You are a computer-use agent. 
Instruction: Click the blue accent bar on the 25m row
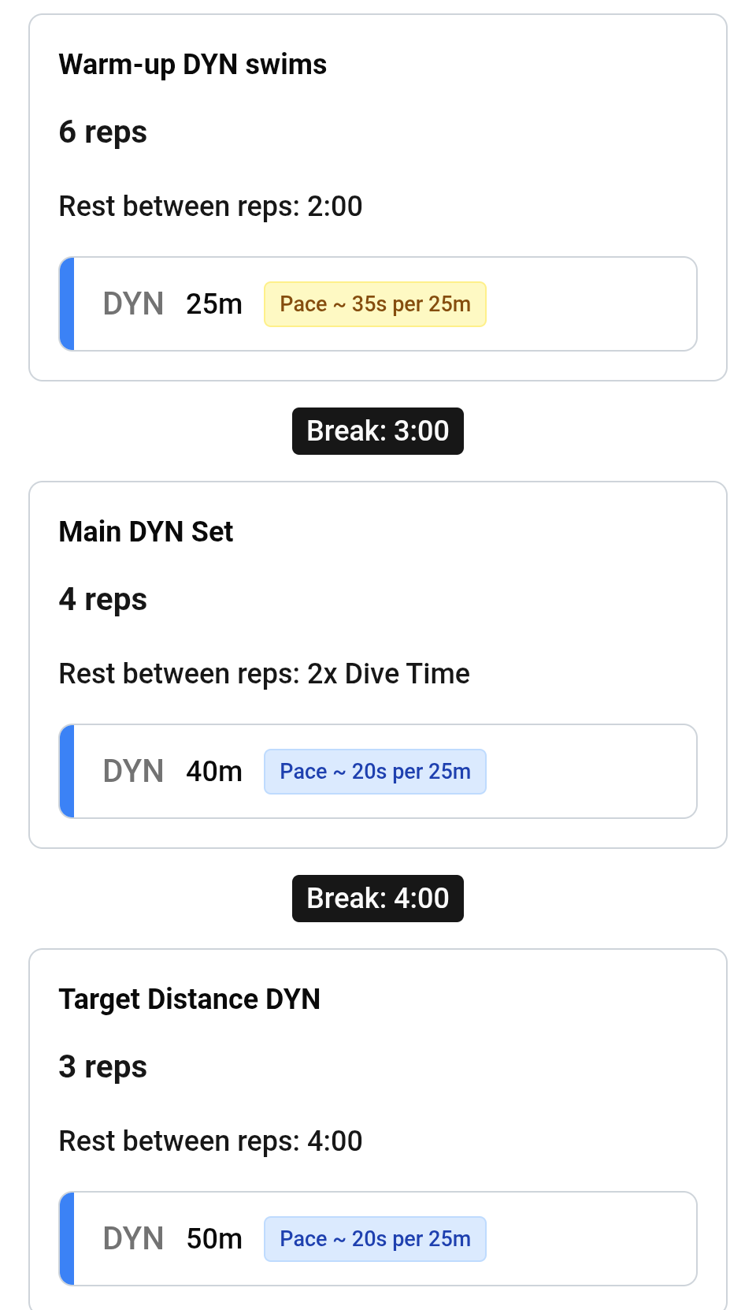pos(68,303)
